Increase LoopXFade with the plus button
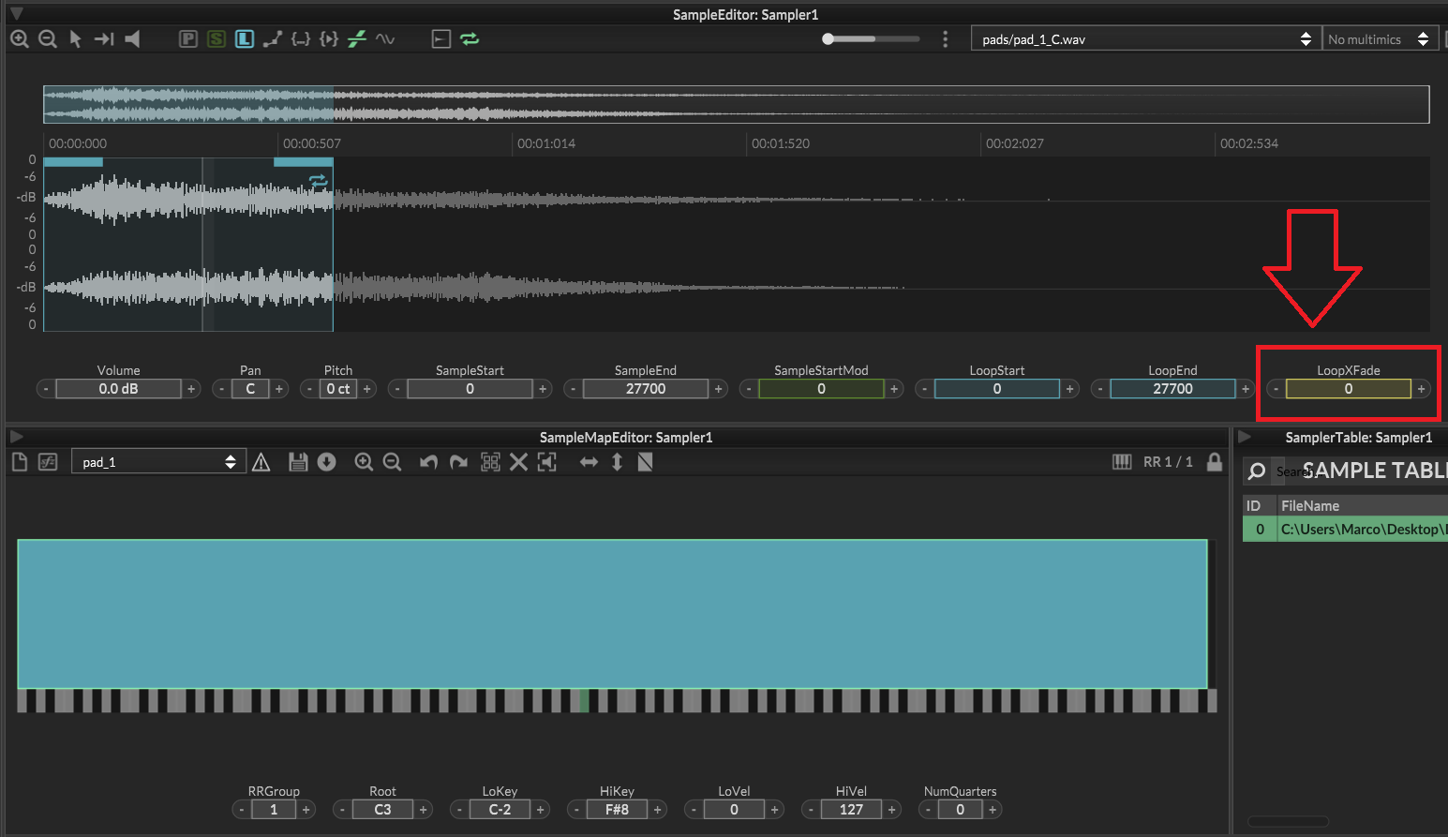 tap(1421, 389)
